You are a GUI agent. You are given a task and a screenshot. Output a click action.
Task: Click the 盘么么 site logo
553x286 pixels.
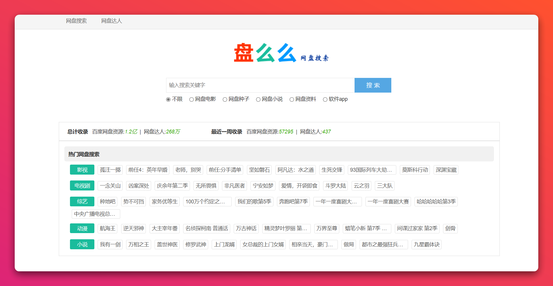tap(281, 53)
